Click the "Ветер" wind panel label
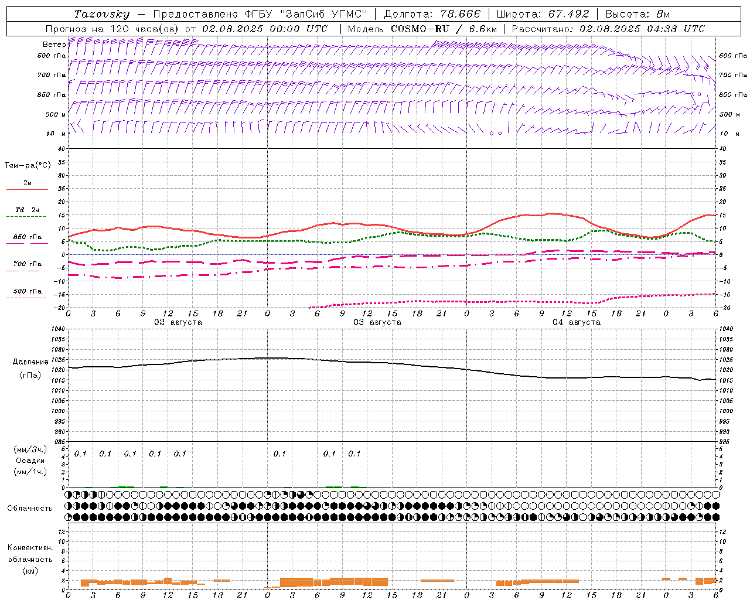Image resolution: width=750 pixels, height=600 pixels. [x=54, y=45]
